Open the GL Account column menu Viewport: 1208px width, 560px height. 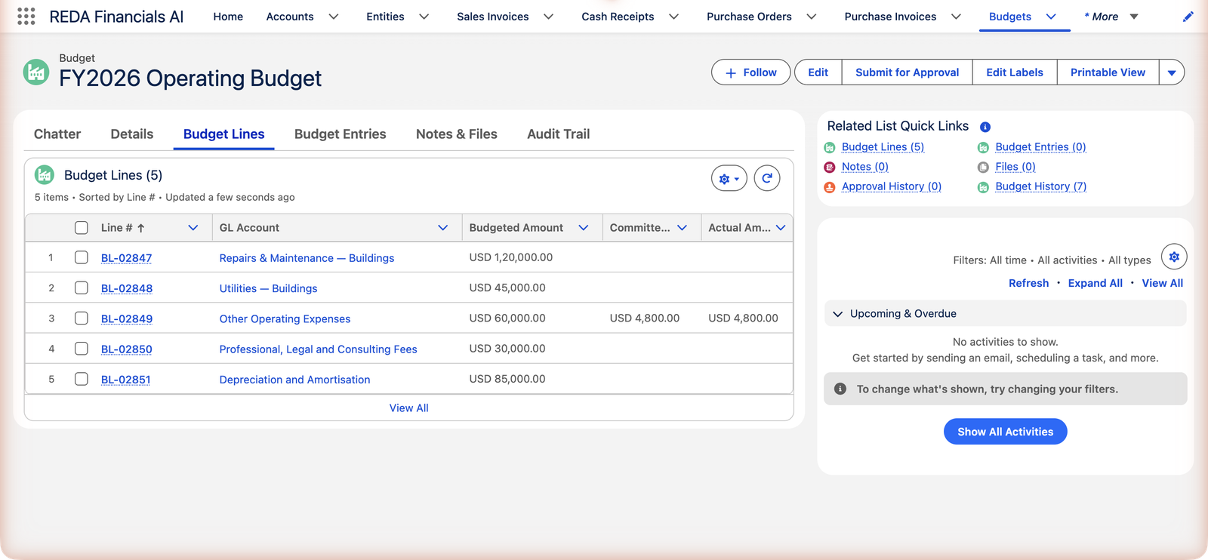coord(443,228)
